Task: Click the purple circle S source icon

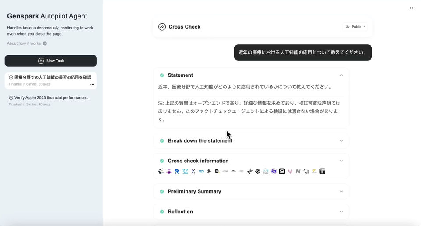Action: 274,171
